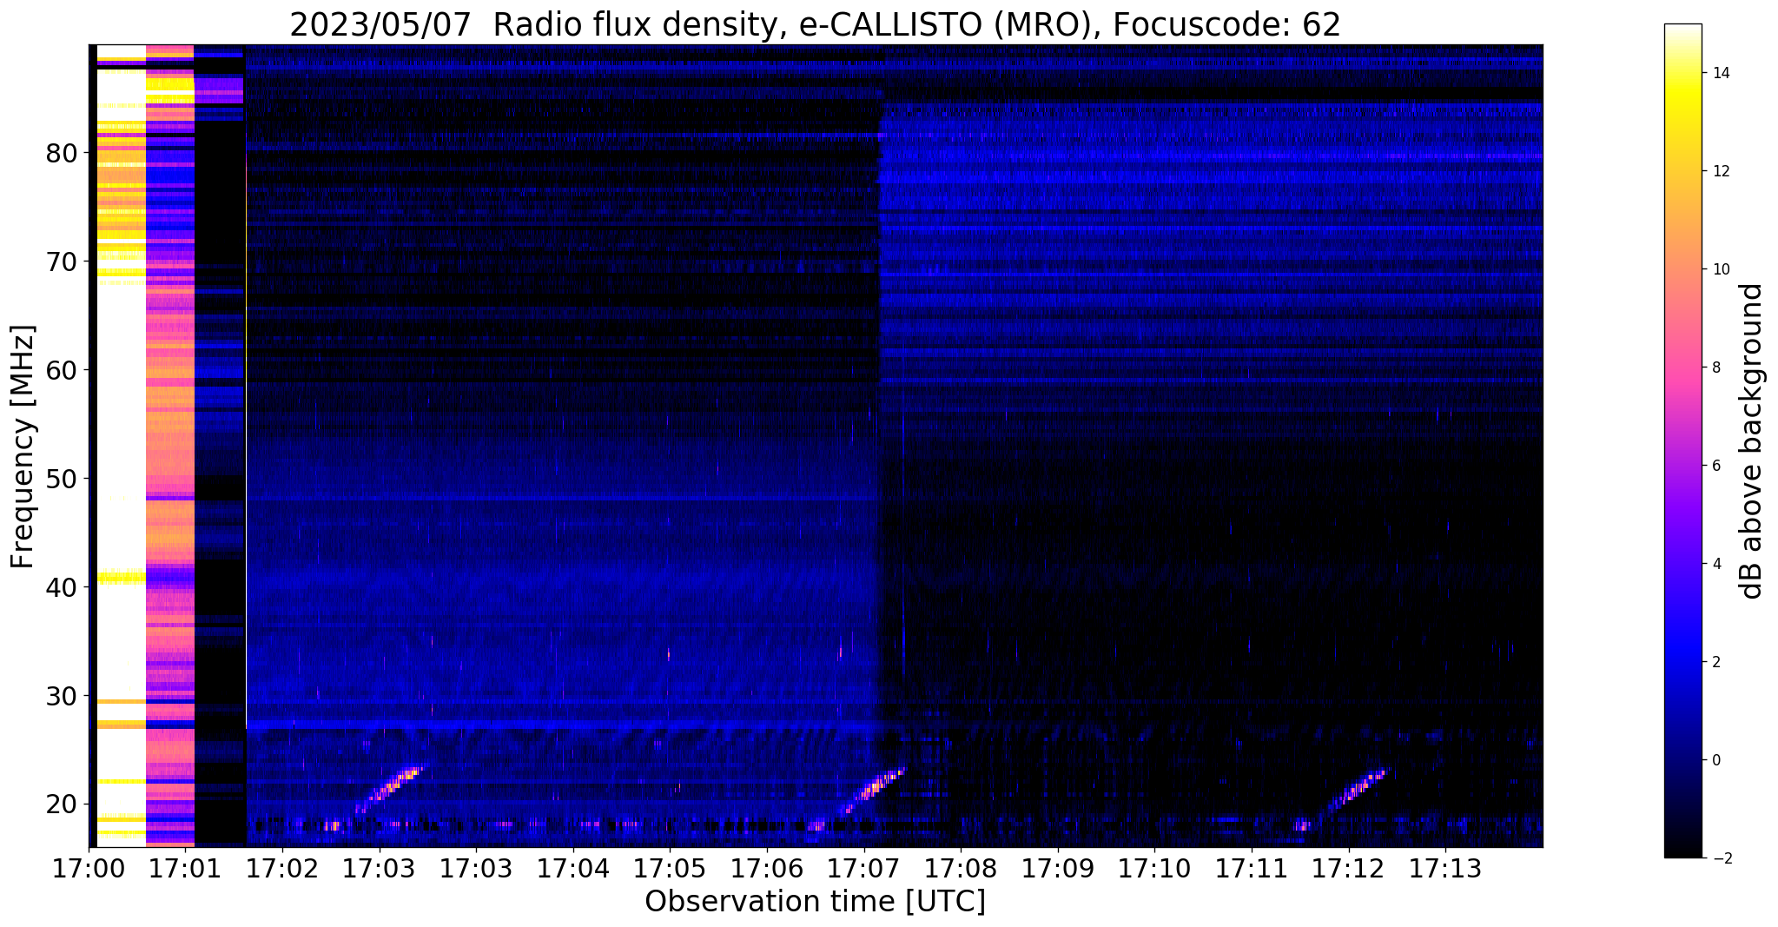Click the 20 MHz frequency tick label

coord(61,805)
